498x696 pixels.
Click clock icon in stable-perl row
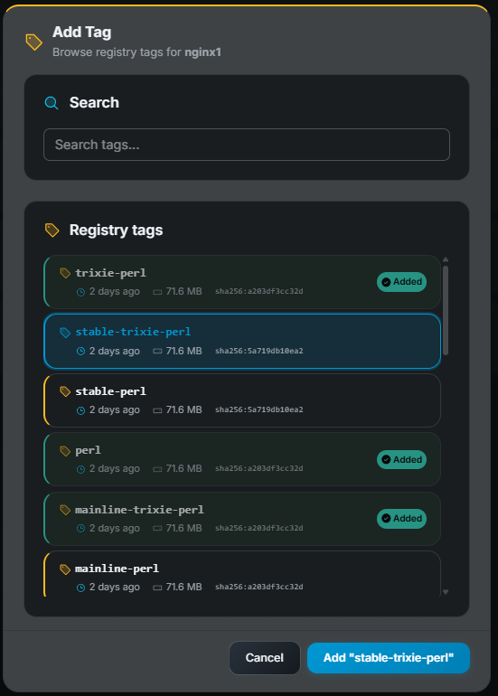pos(80,410)
